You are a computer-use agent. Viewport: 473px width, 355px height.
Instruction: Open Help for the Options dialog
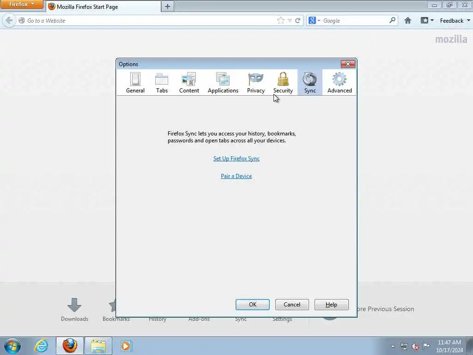(x=331, y=305)
